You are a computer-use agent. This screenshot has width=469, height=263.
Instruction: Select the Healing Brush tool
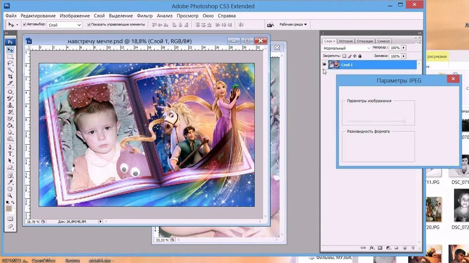click(x=10, y=92)
